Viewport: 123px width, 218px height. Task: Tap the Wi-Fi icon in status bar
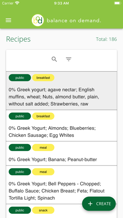tap(17, 3)
